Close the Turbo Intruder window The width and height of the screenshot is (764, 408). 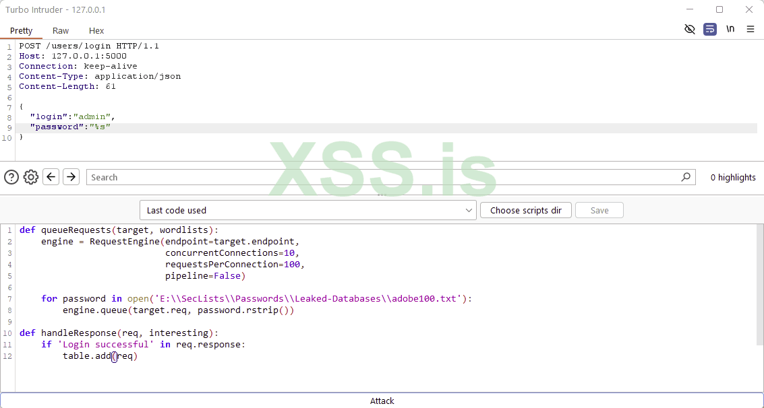749,9
